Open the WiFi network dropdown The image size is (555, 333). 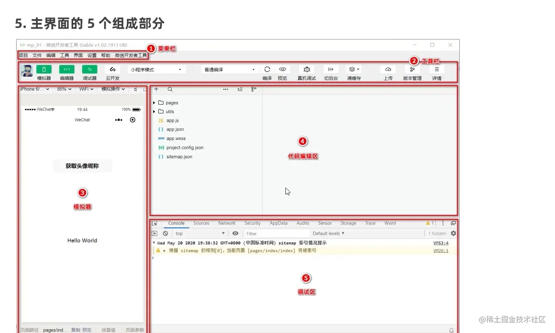pos(87,89)
